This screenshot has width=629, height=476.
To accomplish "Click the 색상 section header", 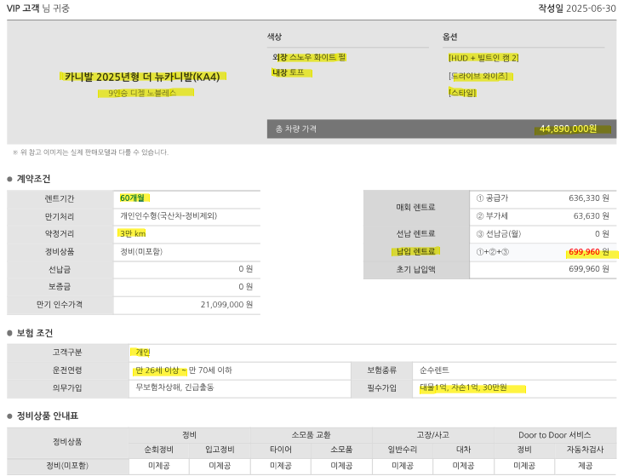I will tap(274, 37).
